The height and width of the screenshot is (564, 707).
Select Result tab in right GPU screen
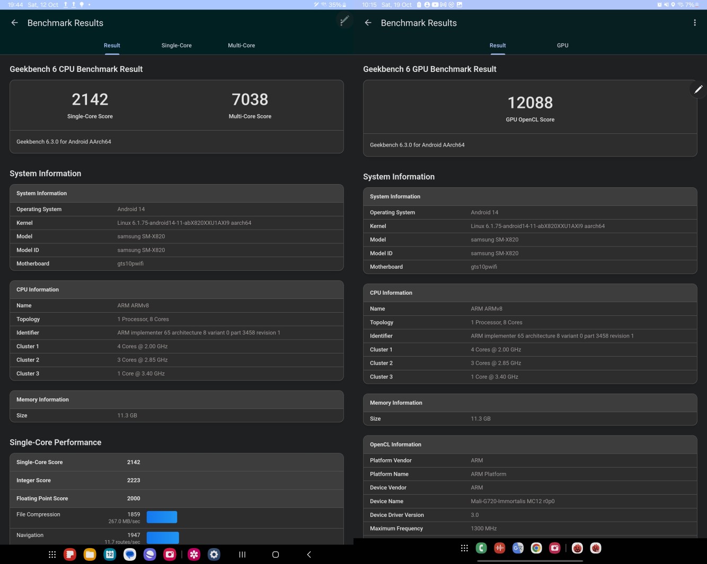coord(498,46)
